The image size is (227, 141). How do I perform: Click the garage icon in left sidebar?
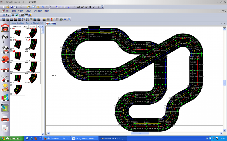5,28
